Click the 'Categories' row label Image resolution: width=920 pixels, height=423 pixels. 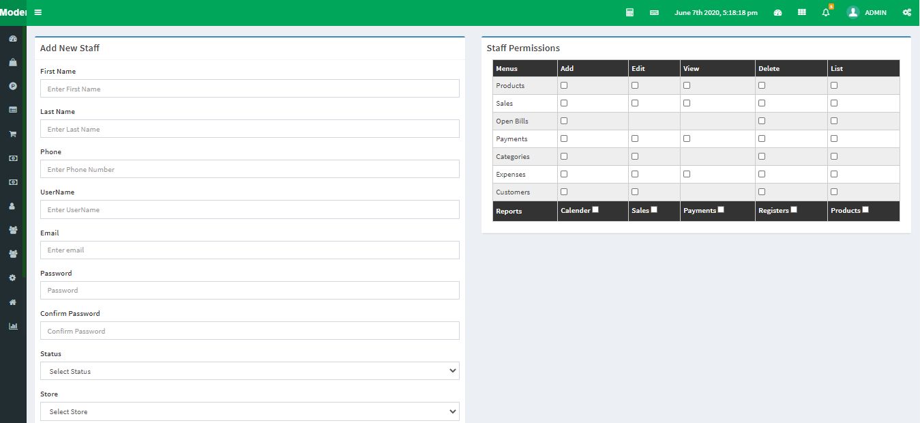coord(513,157)
